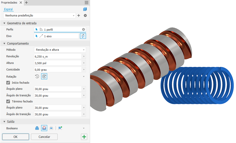
Task: Select left-hand rotation icon
Action: tap(37, 76)
